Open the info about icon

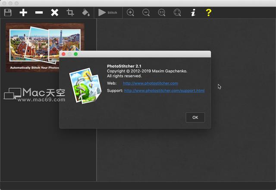pos(193,12)
